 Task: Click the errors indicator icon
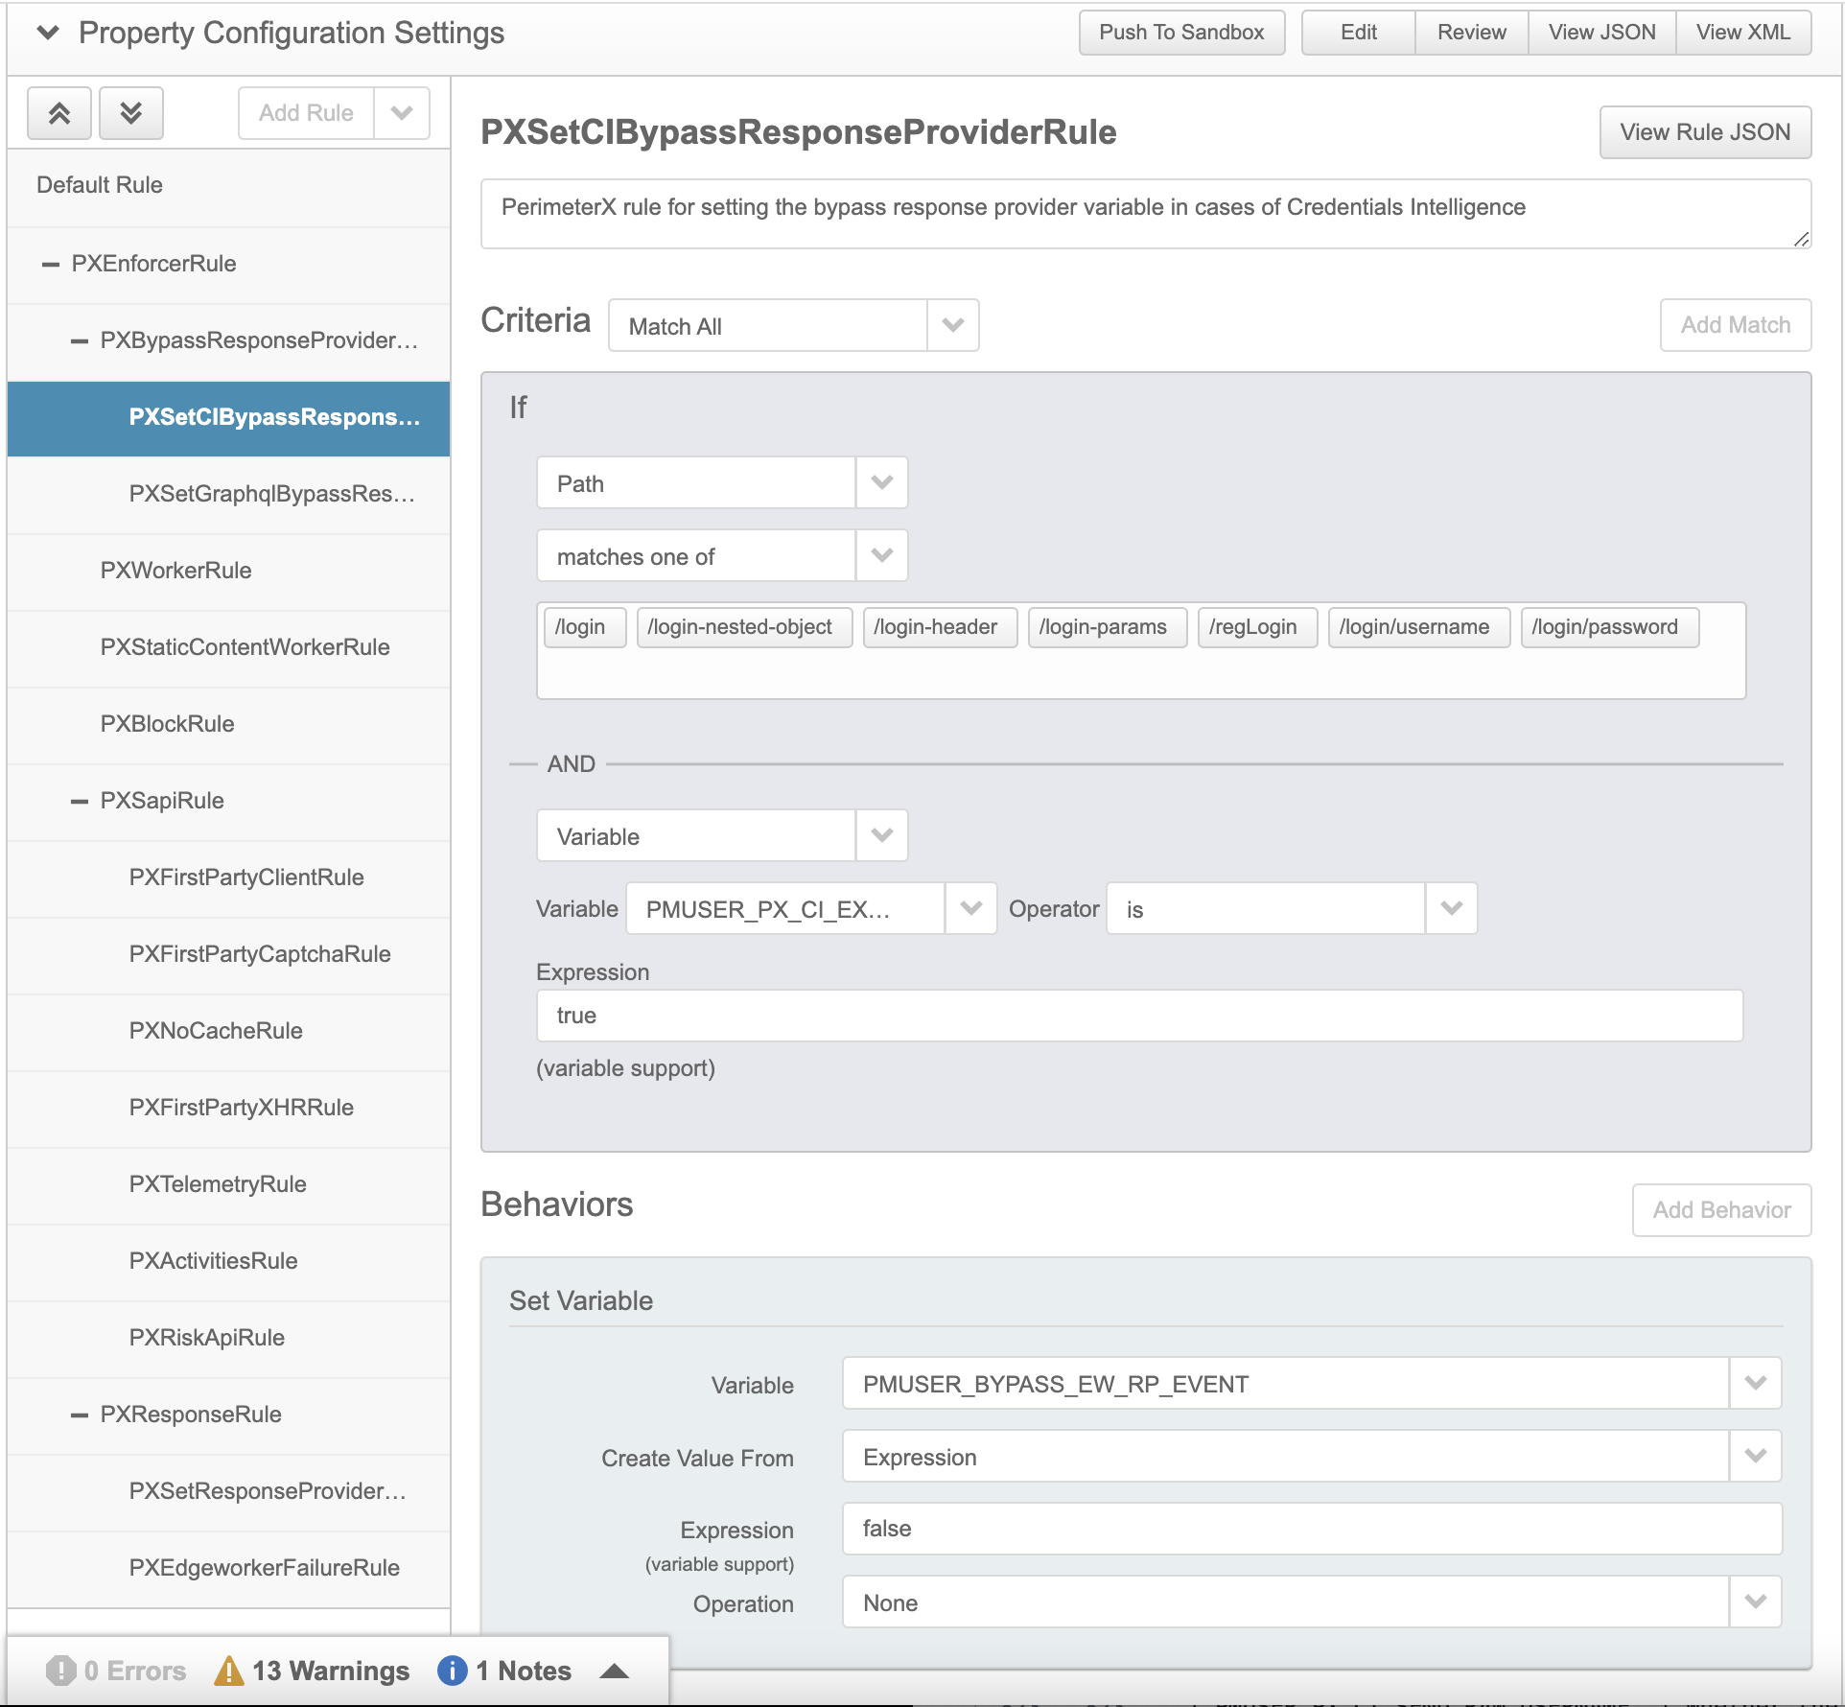(x=60, y=1671)
